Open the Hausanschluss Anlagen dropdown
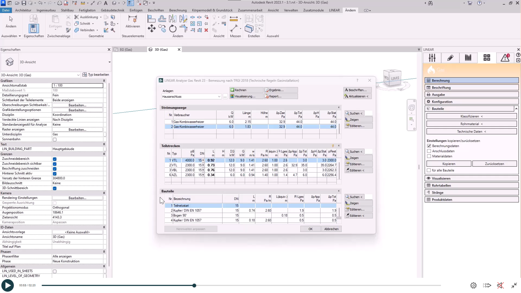 [x=219, y=97]
